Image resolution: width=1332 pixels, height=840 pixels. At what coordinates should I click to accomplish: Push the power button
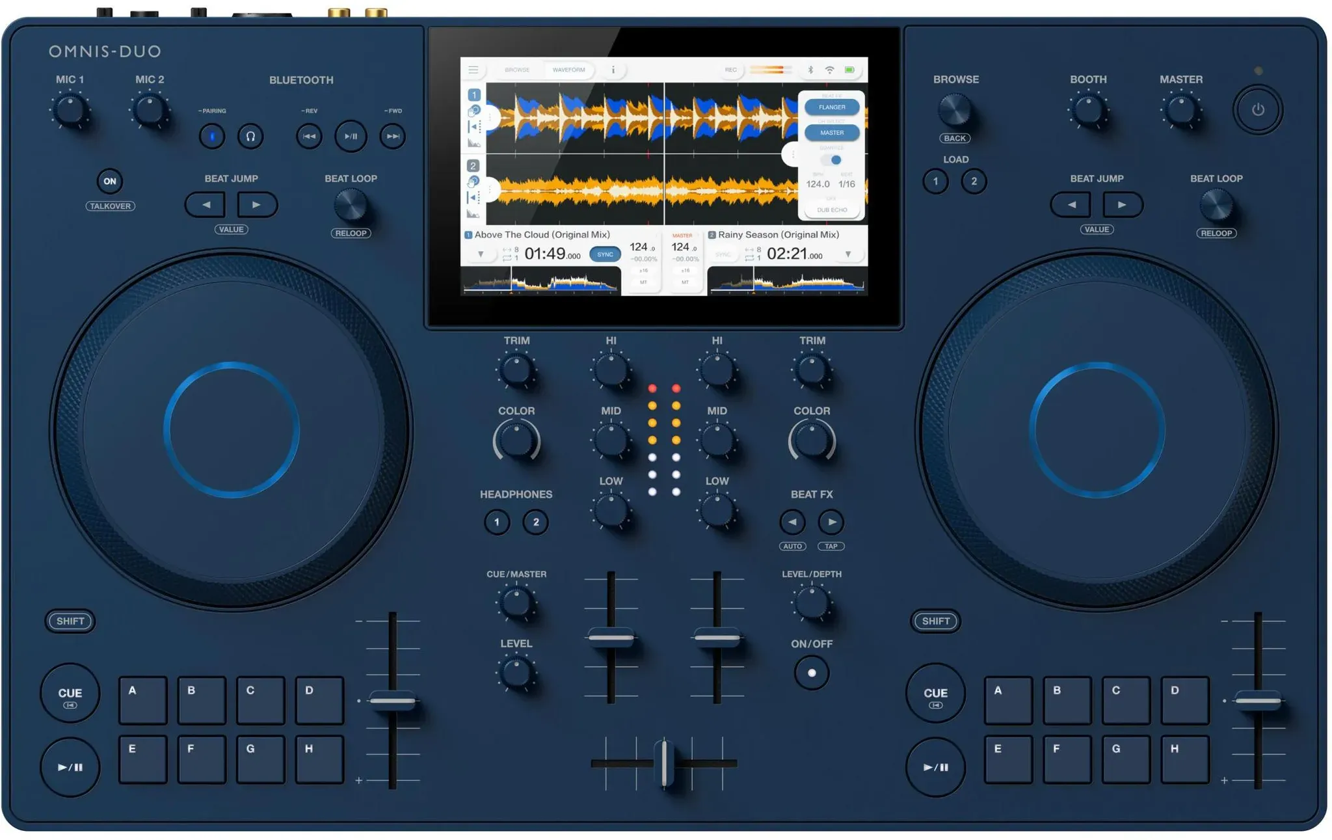pos(1258,109)
